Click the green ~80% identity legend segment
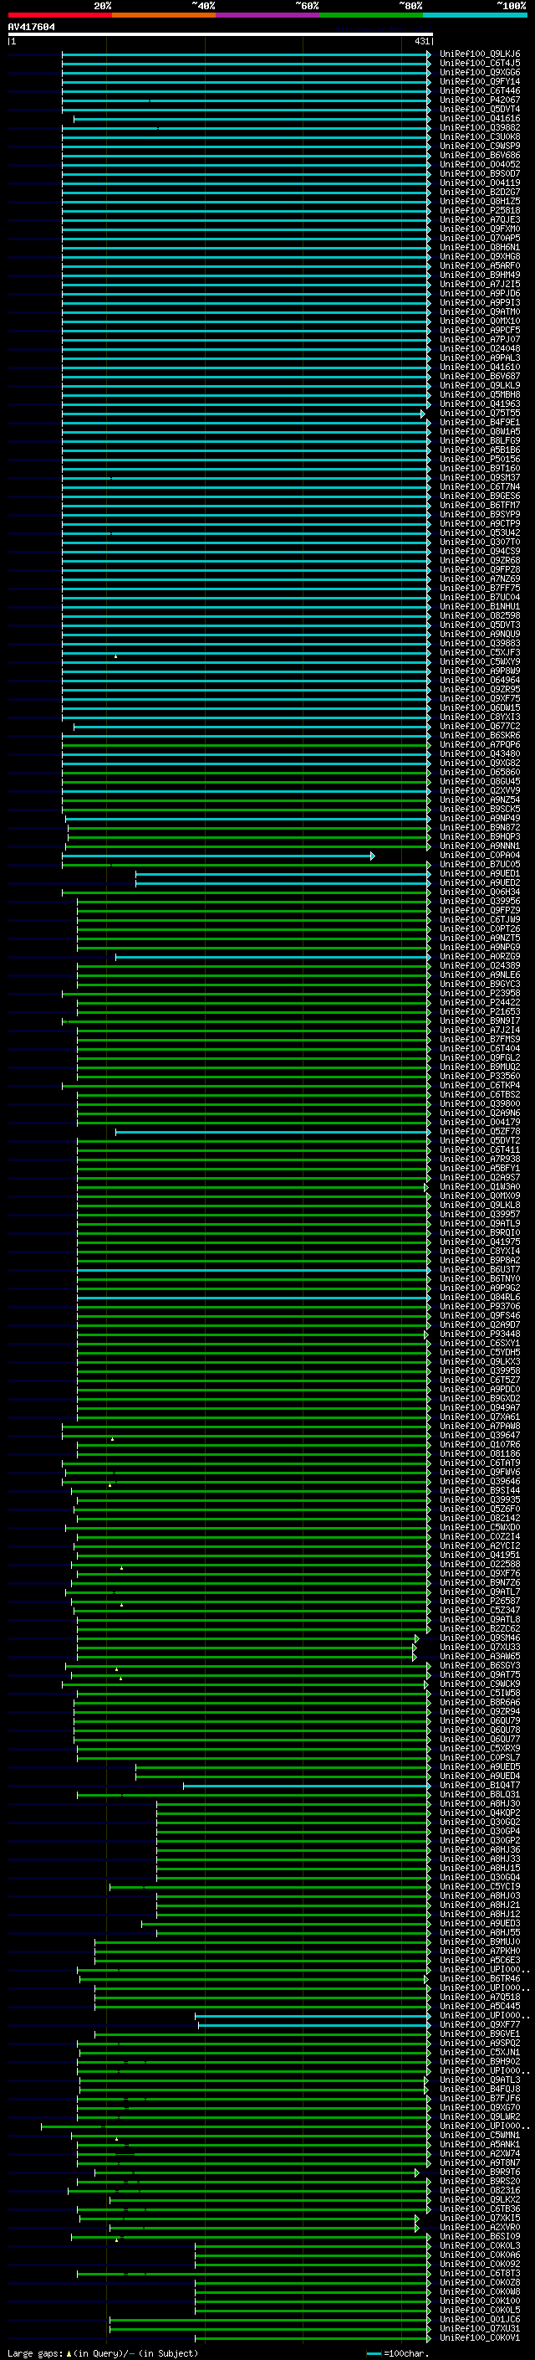The image size is (535, 2360). [x=371, y=16]
